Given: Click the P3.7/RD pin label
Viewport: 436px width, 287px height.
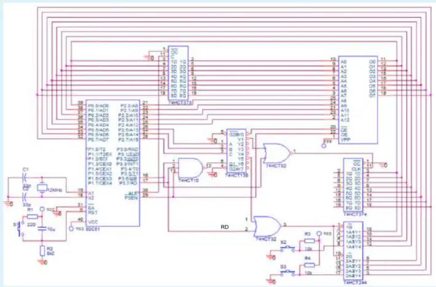Looking at the screenshot, I should (128, 183).
